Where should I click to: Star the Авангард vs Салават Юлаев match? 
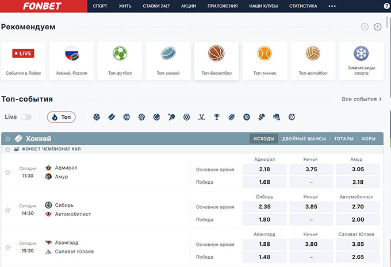pos(7,247)
